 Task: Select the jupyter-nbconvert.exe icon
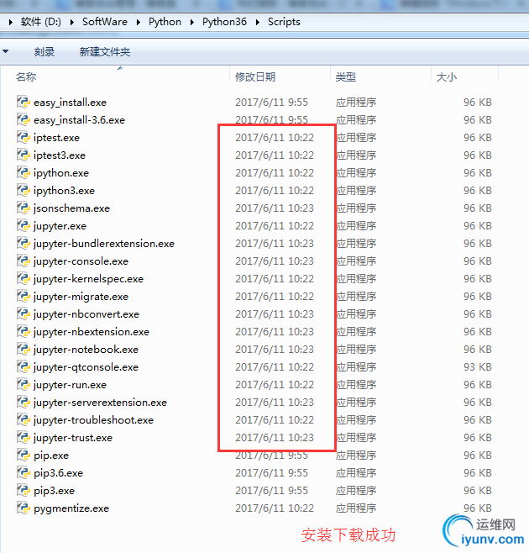pos(24,313)
